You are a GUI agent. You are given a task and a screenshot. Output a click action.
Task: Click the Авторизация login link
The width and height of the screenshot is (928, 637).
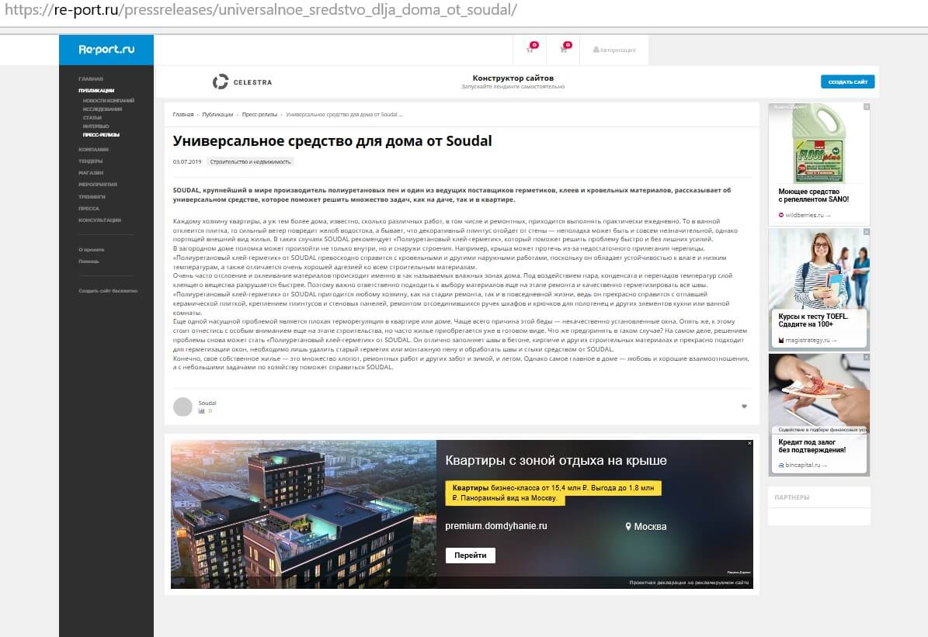click(614, 50)
